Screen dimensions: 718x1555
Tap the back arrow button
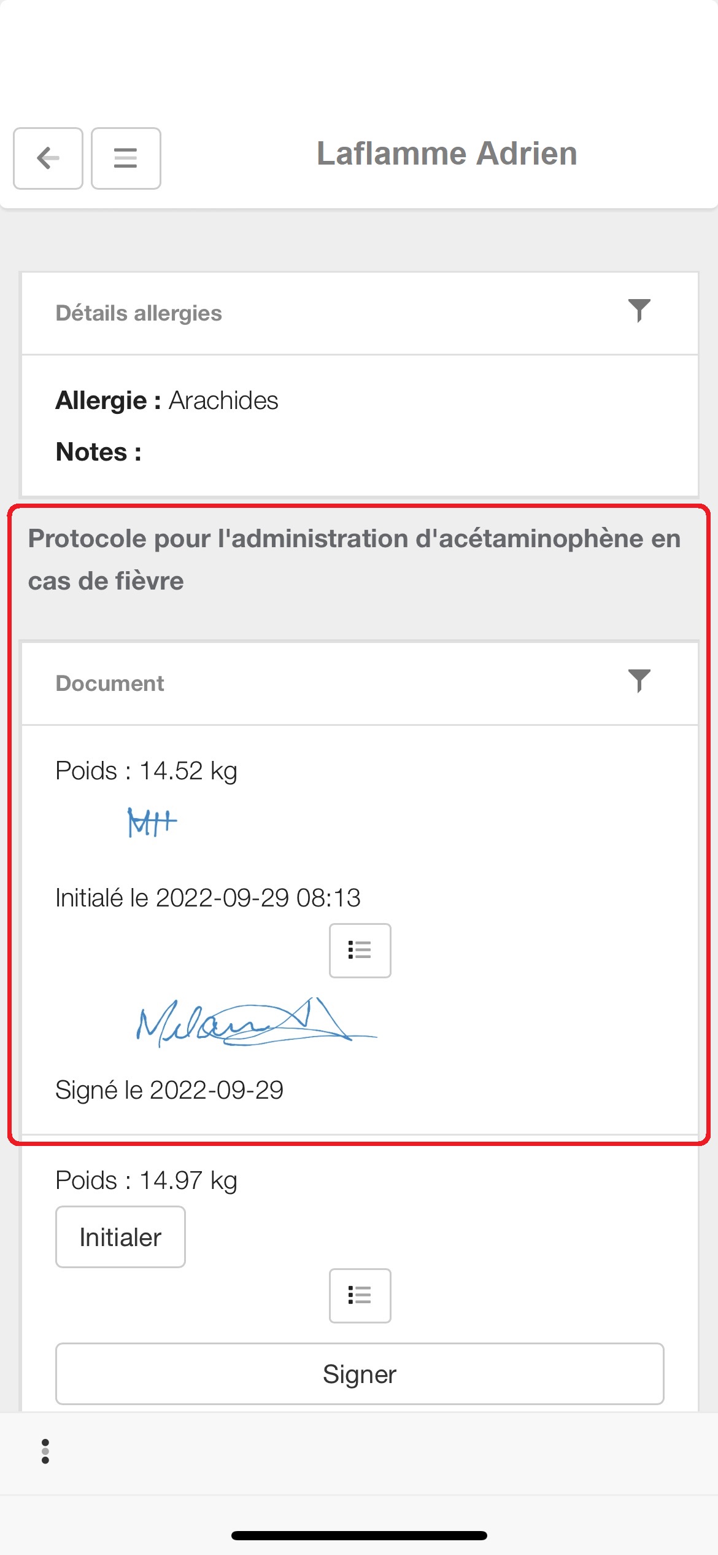click(x=48, y=158)
